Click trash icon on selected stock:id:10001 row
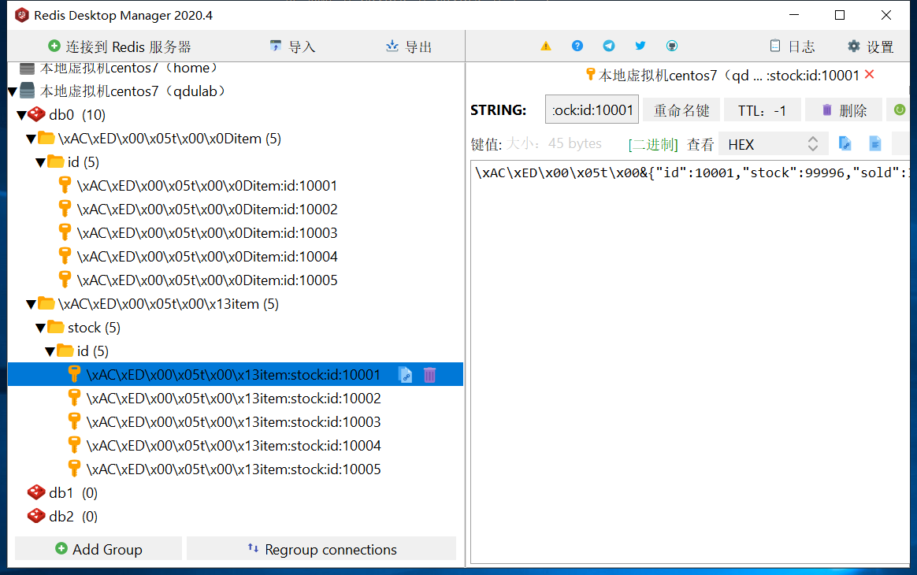Viewport: 917px width, 575px height. (430, 375)
